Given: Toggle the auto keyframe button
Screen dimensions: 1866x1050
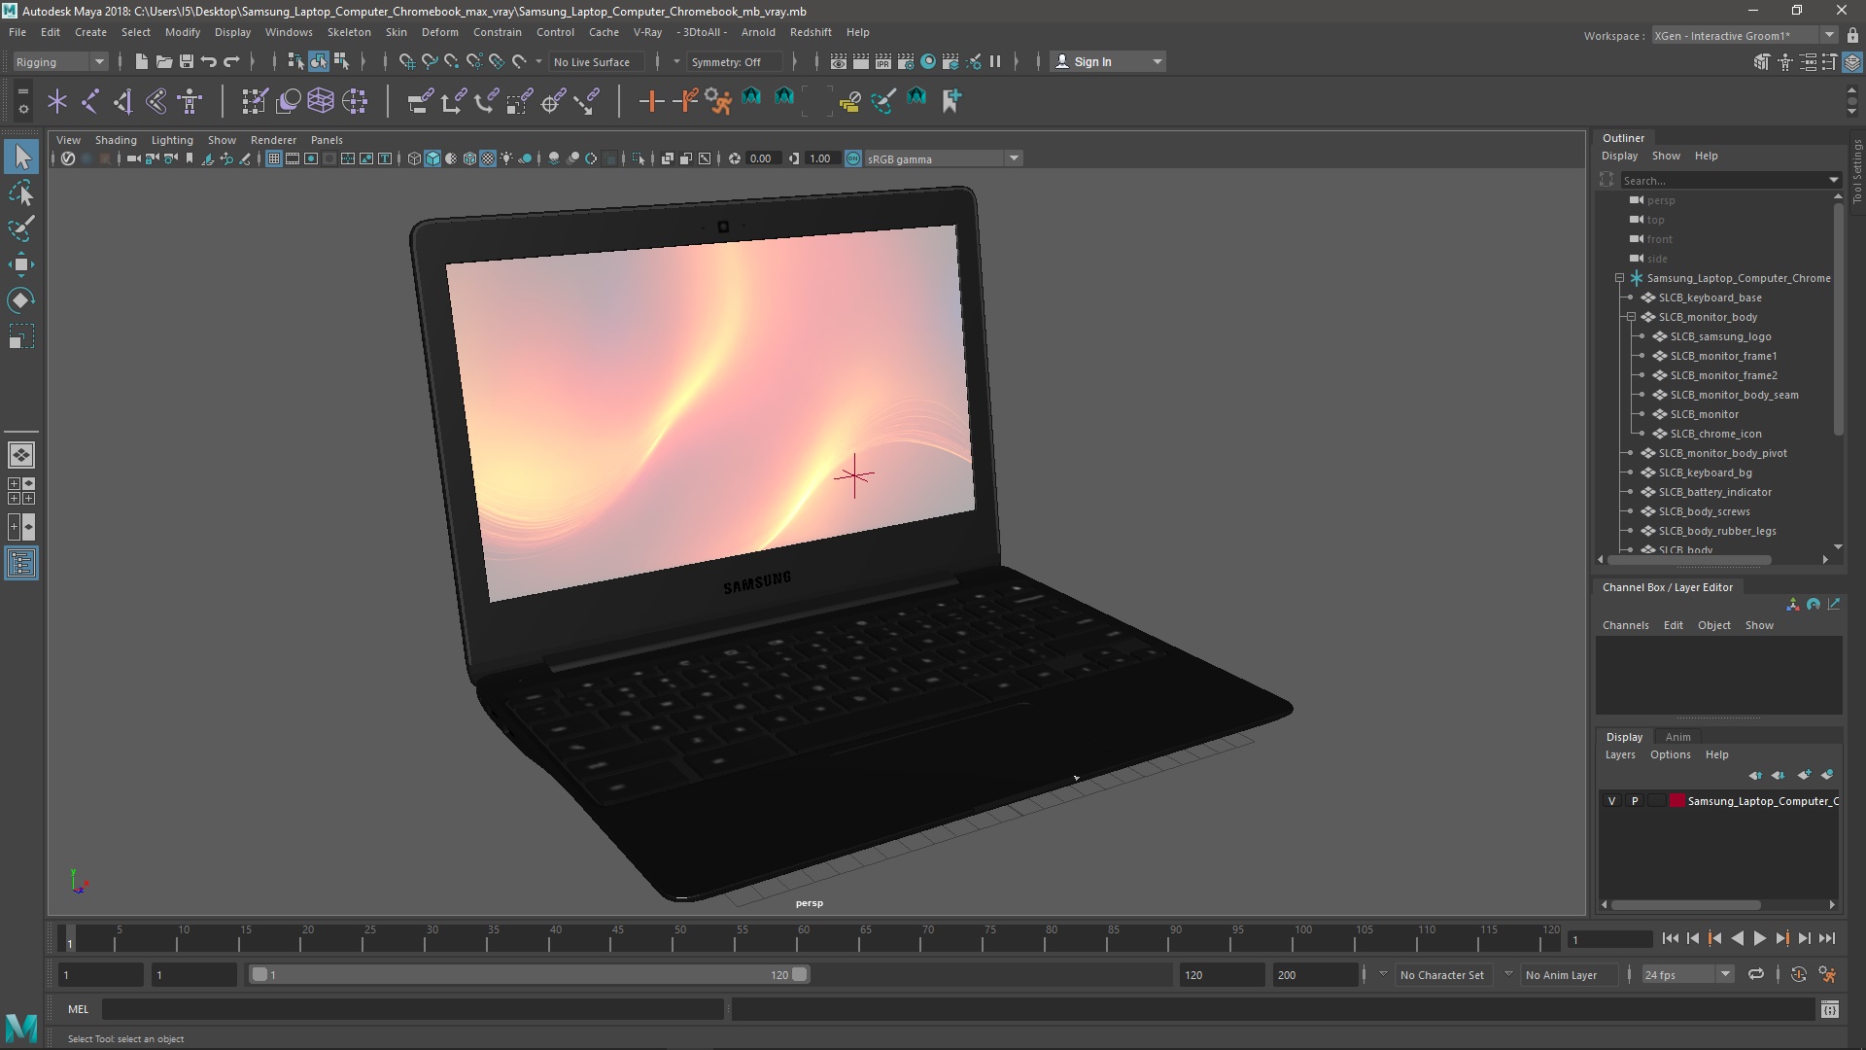Looking at the screenshot, I should pos(1799,974).
